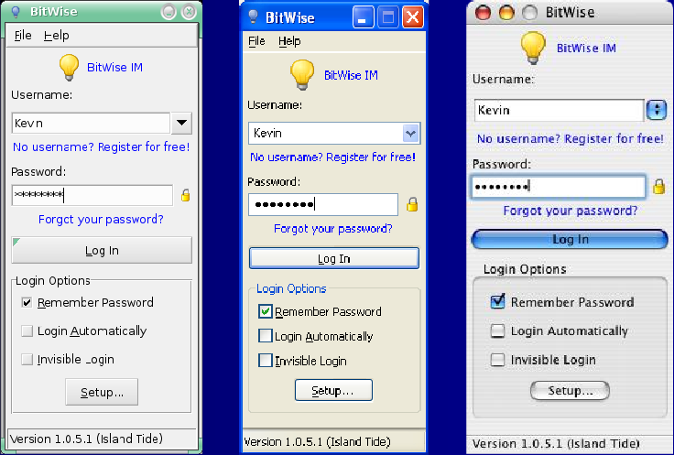Click the padlock icon in the Mac window
This screenshot has width=674, height=455.
pos(658,187)
